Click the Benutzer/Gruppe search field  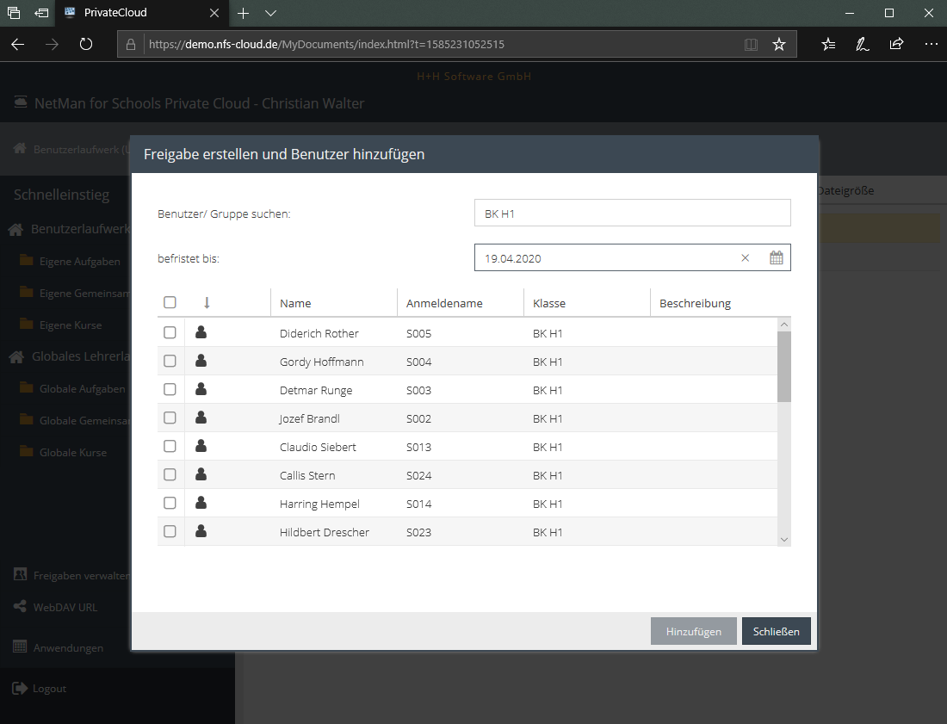pos(632,213)
